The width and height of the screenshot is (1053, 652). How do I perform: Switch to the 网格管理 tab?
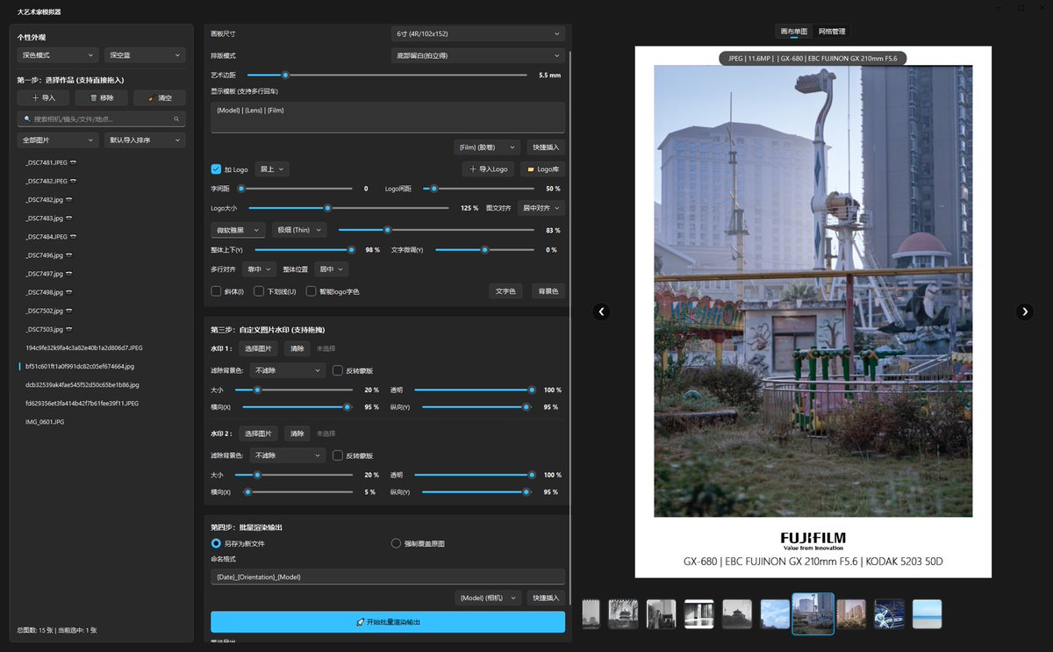tap(832, 31)
